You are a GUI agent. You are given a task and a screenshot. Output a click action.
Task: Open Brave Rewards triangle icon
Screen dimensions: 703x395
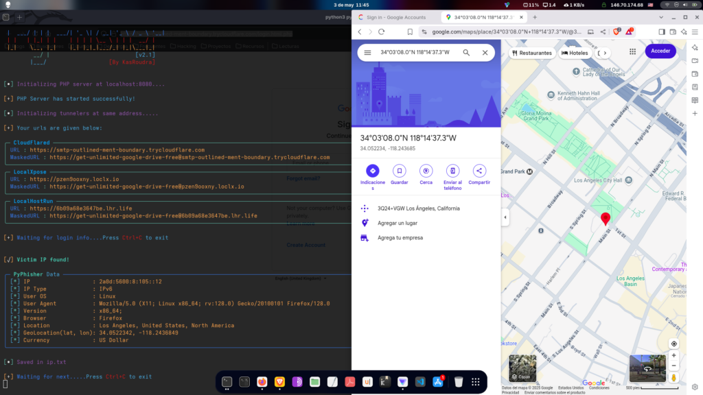[x=629, y=32]
